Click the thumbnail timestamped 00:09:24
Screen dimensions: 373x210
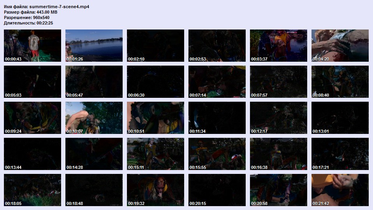[x=32, y=118]
